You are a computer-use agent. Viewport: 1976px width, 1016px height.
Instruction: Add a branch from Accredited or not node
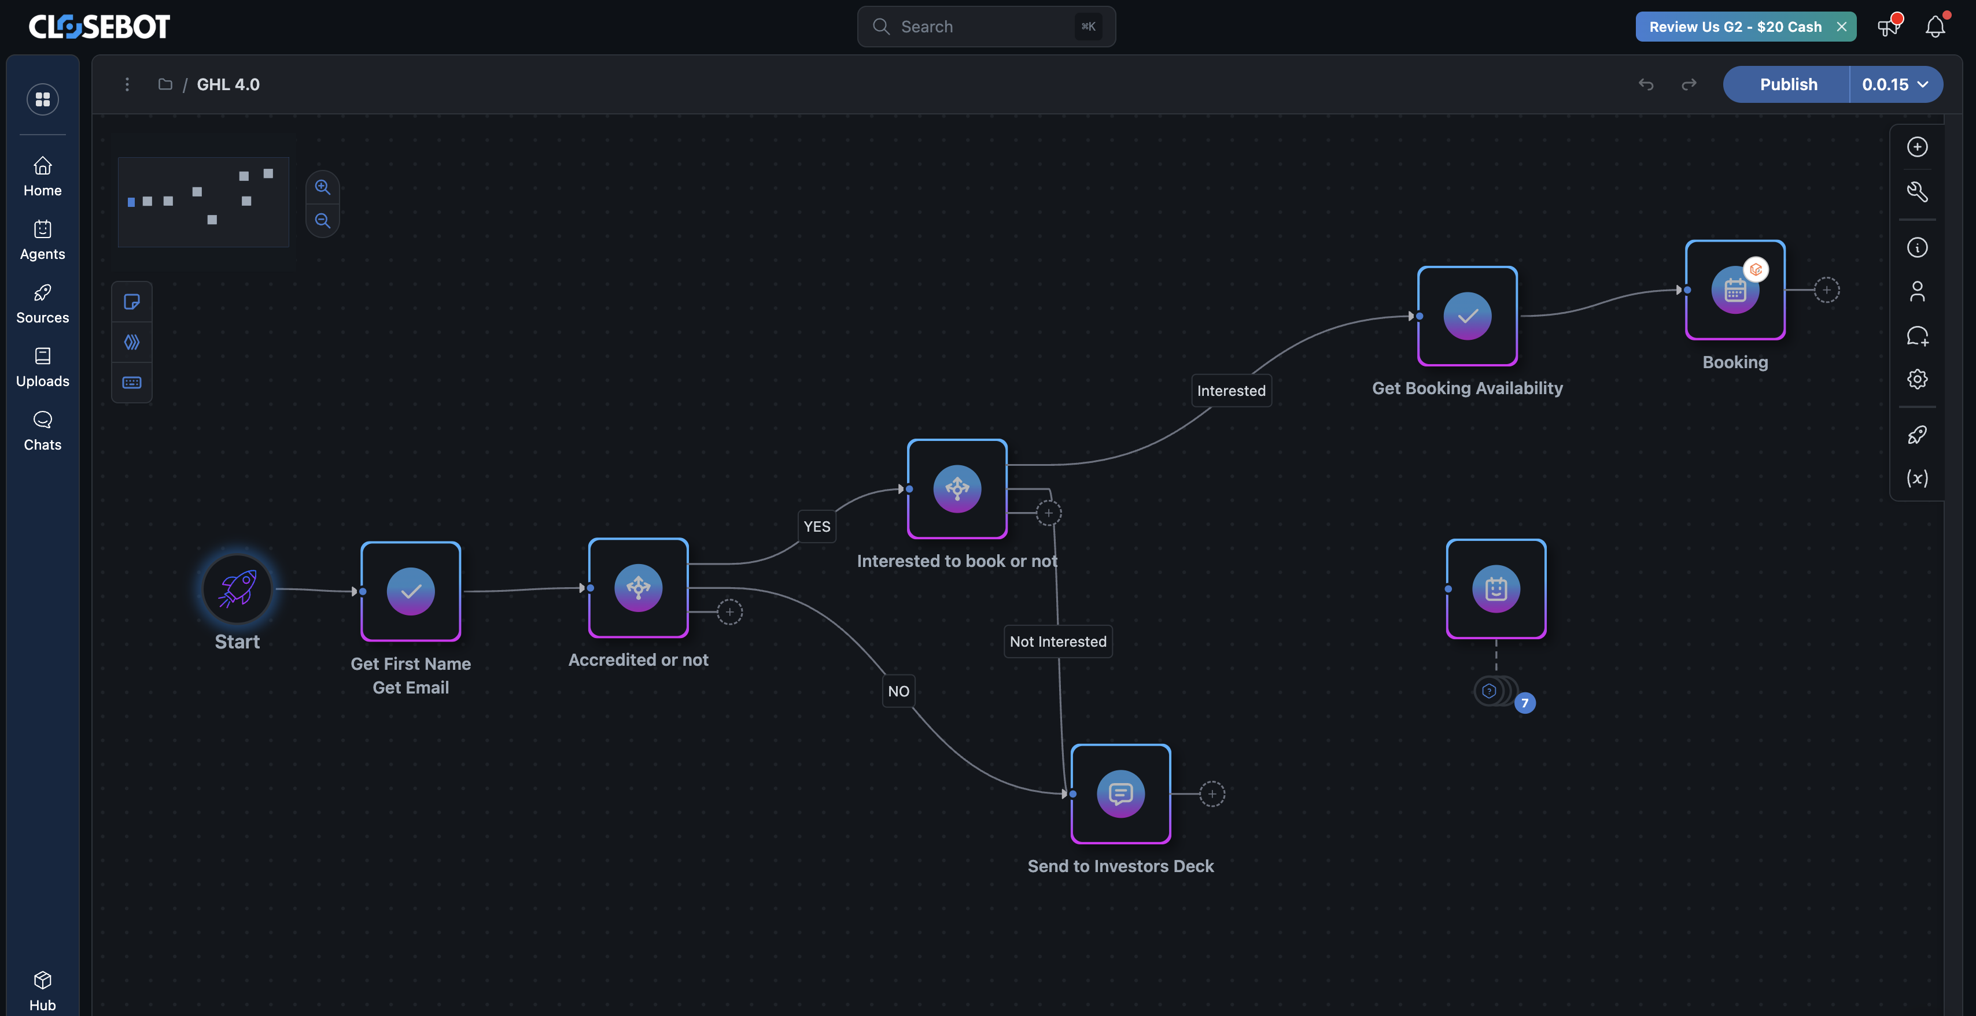coord(729,612)
